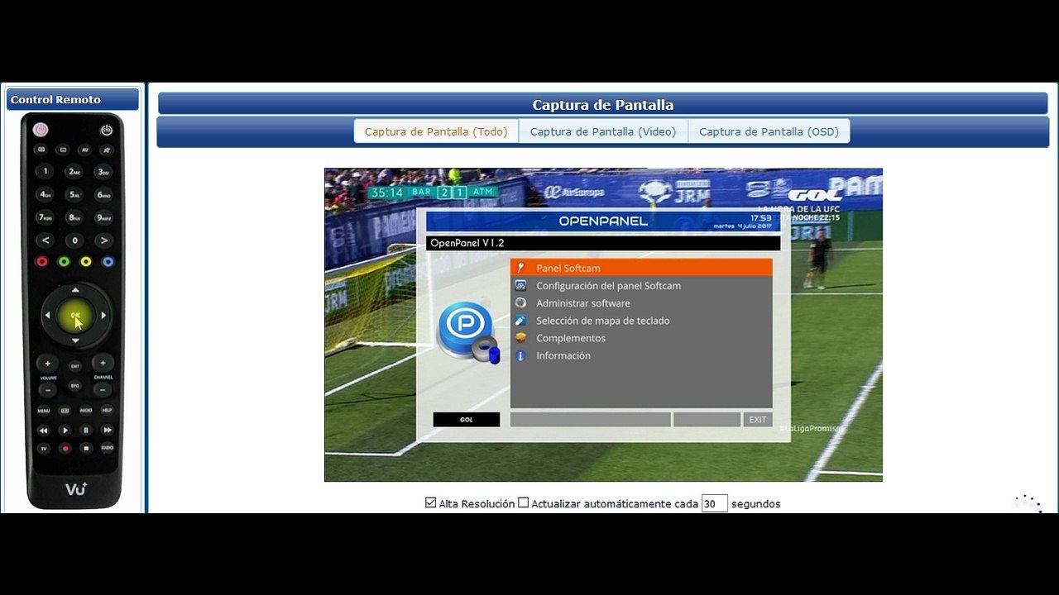Click the volume plus button on remote
The height and width of the screenshot is (595, 1059).
click(x=47, y=363)
